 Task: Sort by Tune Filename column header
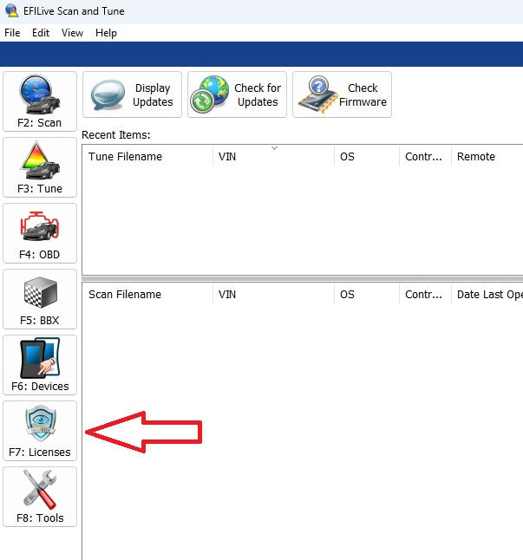pos(147,156)
